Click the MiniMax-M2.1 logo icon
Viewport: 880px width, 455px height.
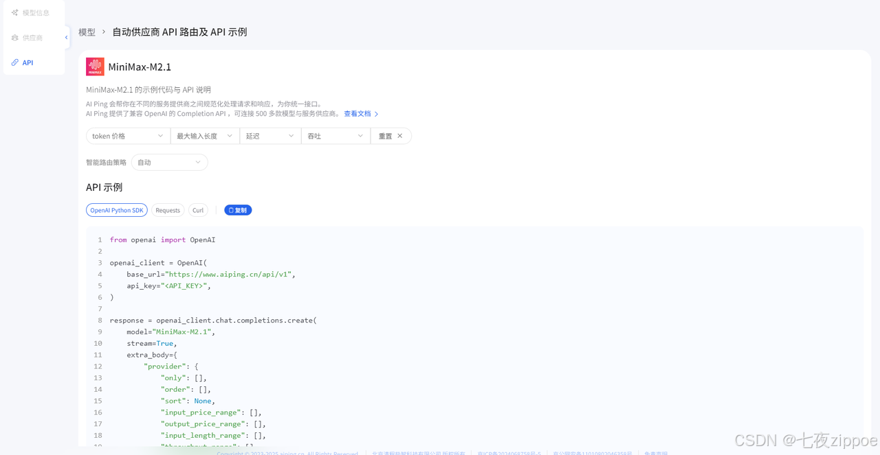(95, 67)
